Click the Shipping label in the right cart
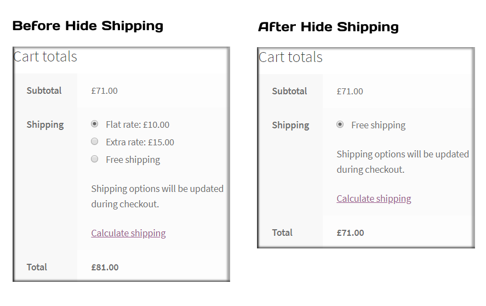 [x=291, y=126]
